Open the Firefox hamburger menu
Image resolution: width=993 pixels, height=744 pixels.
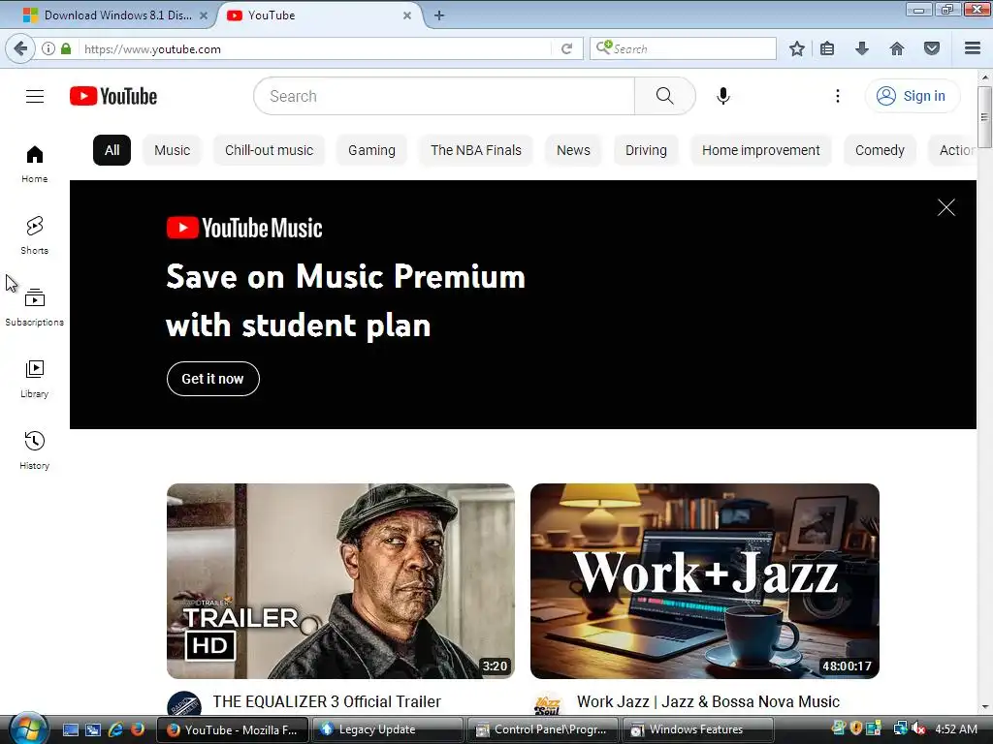click(x=973, y=48)
